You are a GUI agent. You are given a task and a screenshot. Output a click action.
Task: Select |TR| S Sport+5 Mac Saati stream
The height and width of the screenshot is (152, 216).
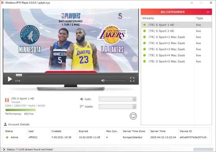pyautogui.click(x=176, y=61)
